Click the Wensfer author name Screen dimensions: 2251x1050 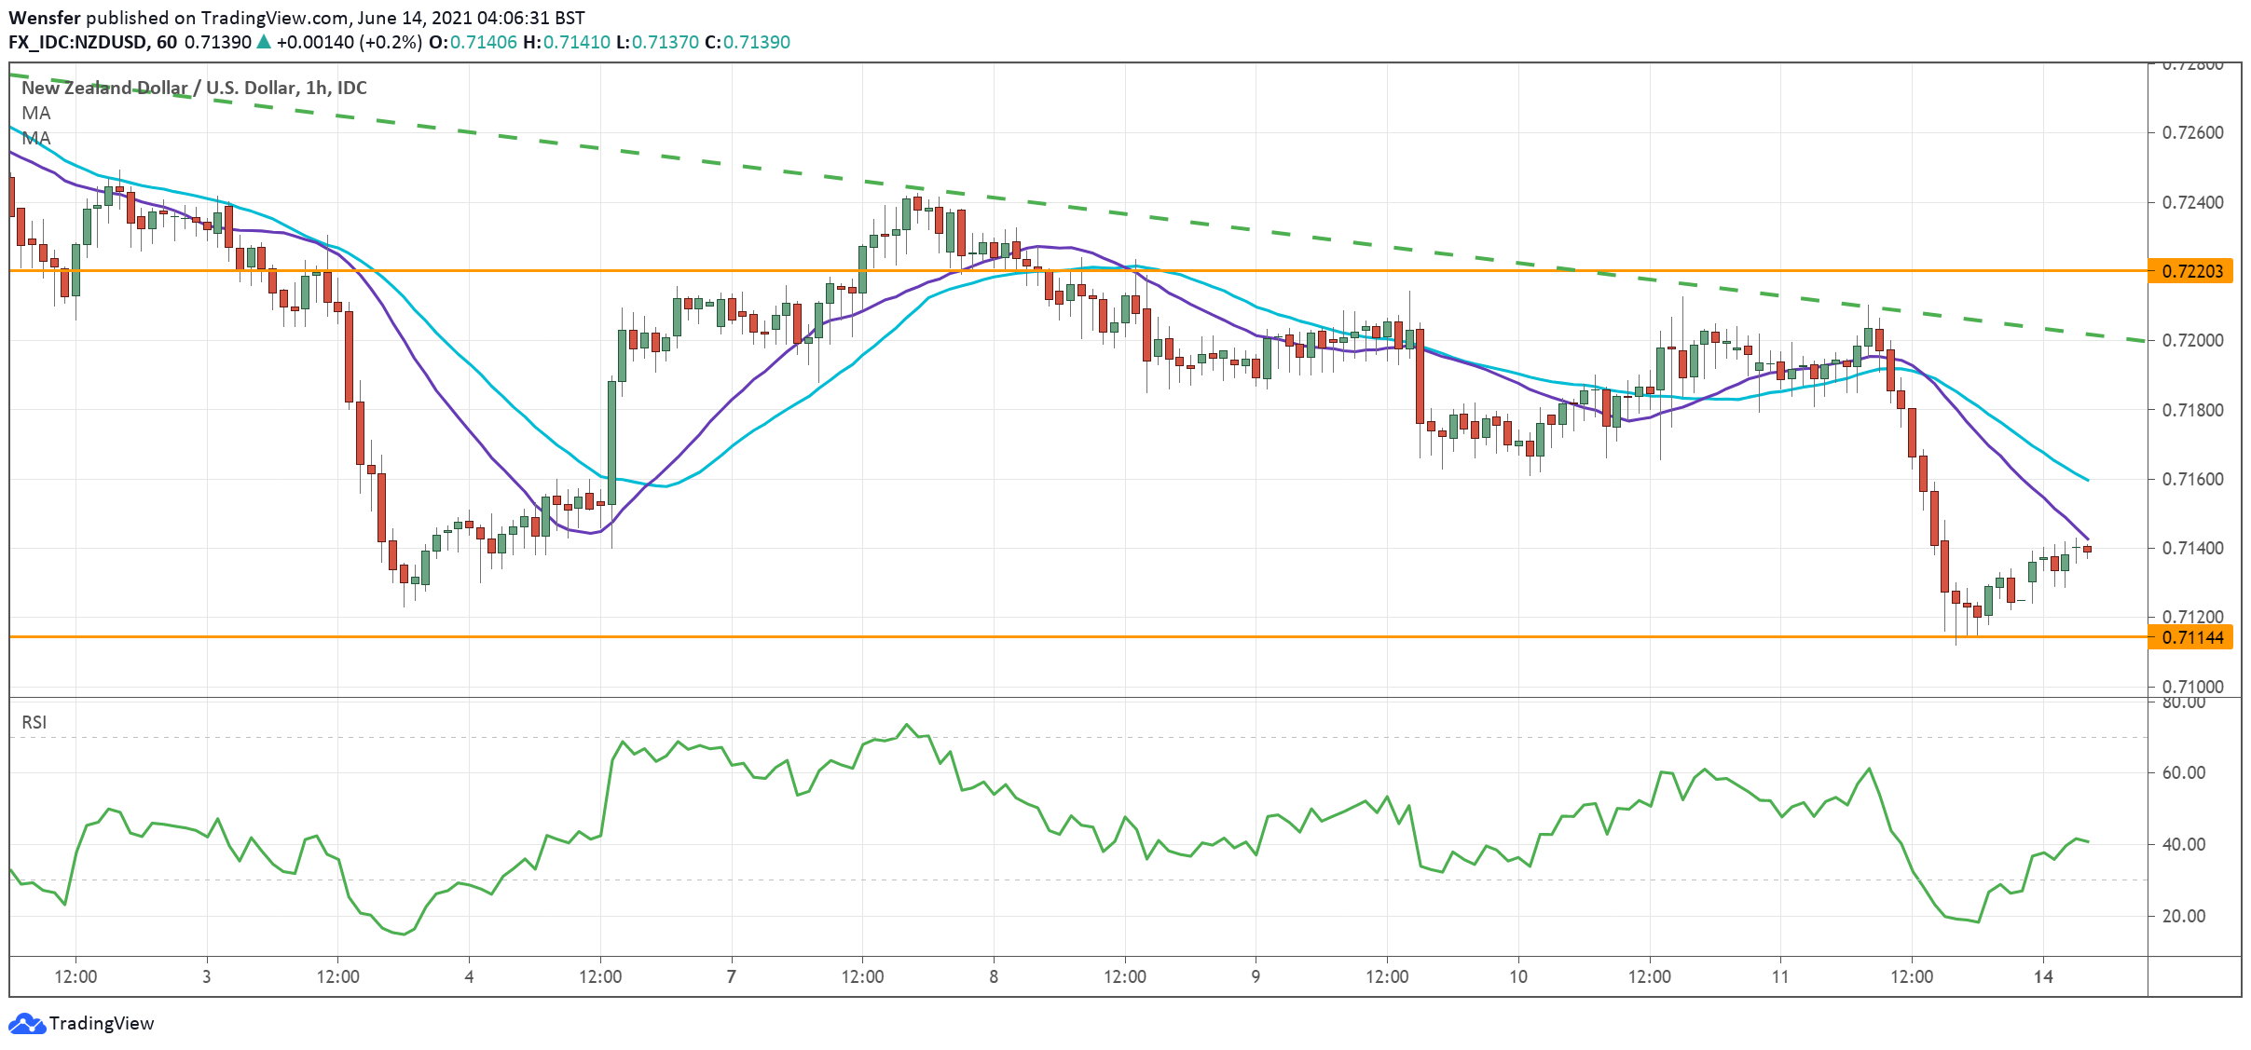44,18
